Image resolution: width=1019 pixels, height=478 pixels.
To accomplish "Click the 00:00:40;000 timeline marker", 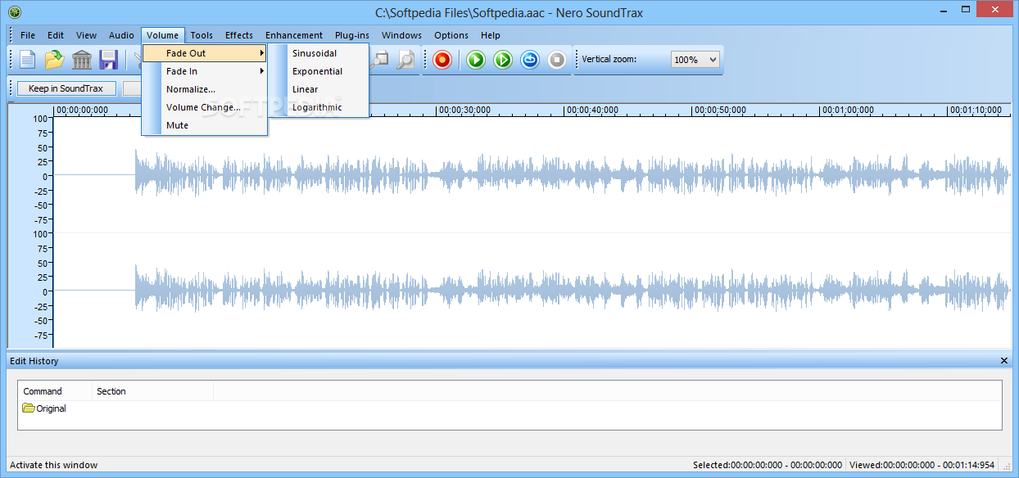I will click(x=592, y=110).
